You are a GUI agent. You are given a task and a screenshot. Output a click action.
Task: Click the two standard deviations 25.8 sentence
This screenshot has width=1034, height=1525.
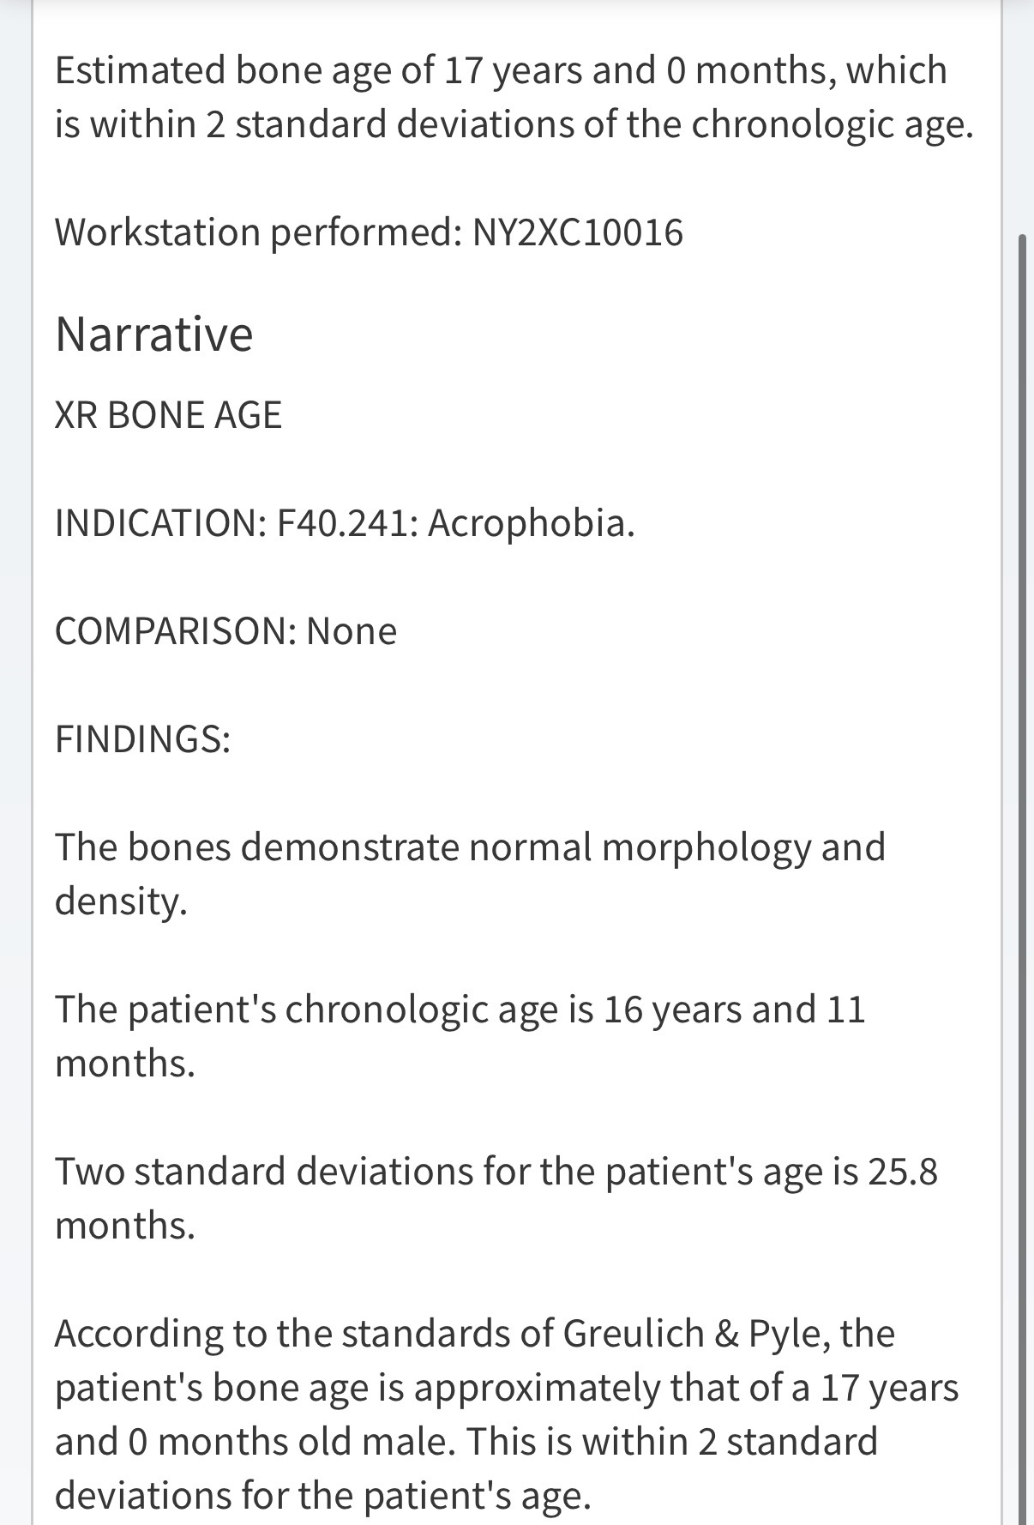pos(496,1197)
